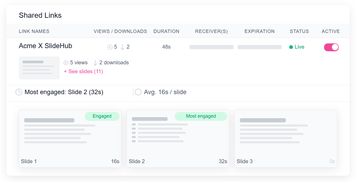Click the Receiver(s) placeholder bar in the row

tap(212, 47)
